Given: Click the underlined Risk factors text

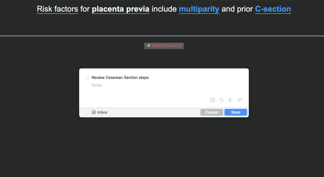Looking at the screenshot, I should click(58, 9).
